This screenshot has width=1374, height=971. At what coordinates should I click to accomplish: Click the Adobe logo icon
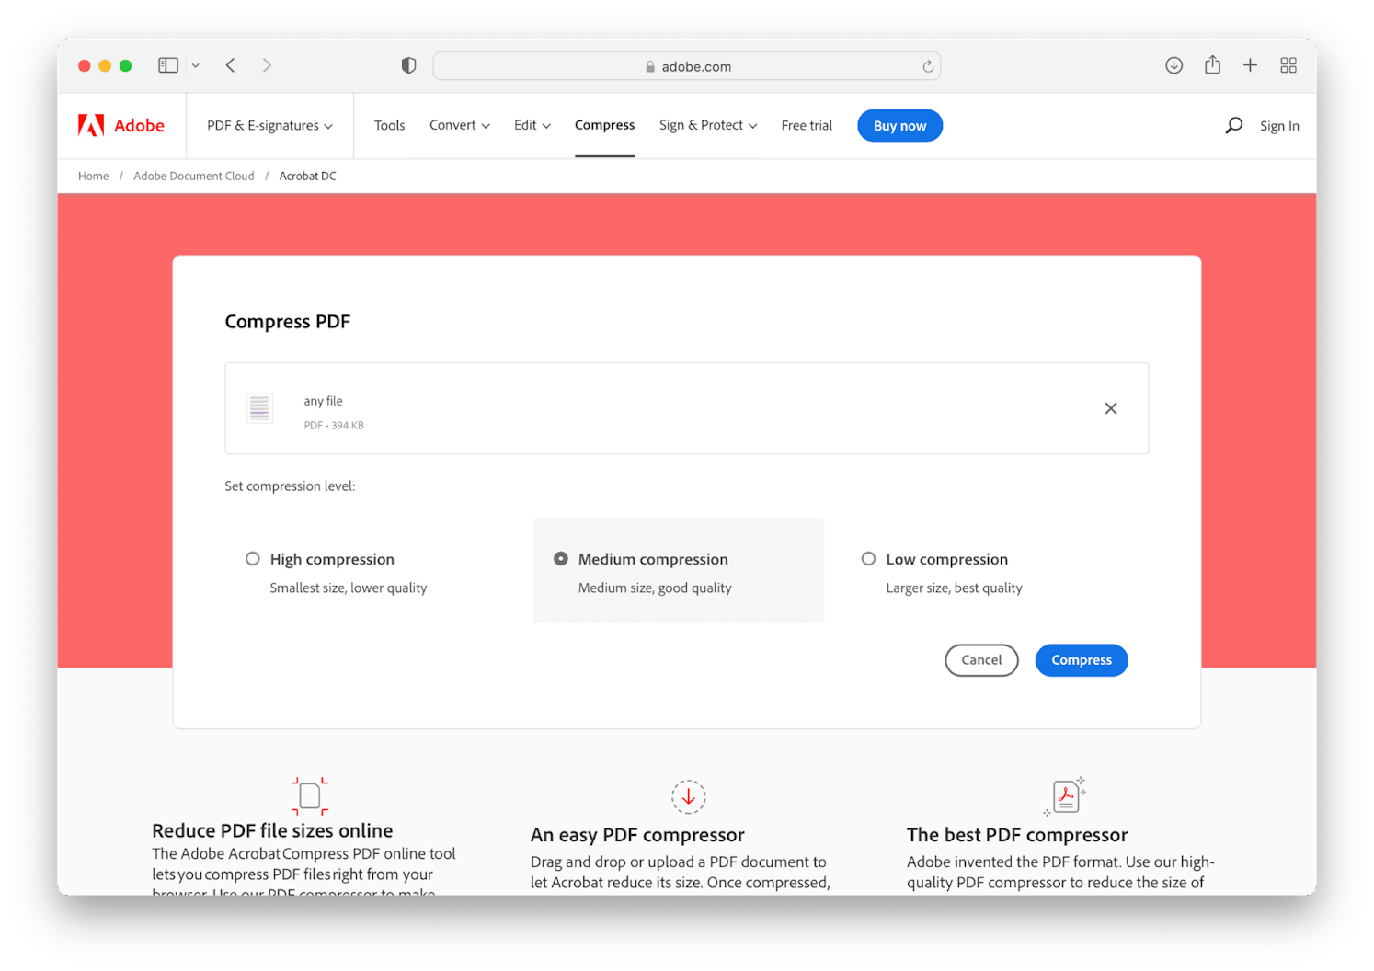coord(91,126)
